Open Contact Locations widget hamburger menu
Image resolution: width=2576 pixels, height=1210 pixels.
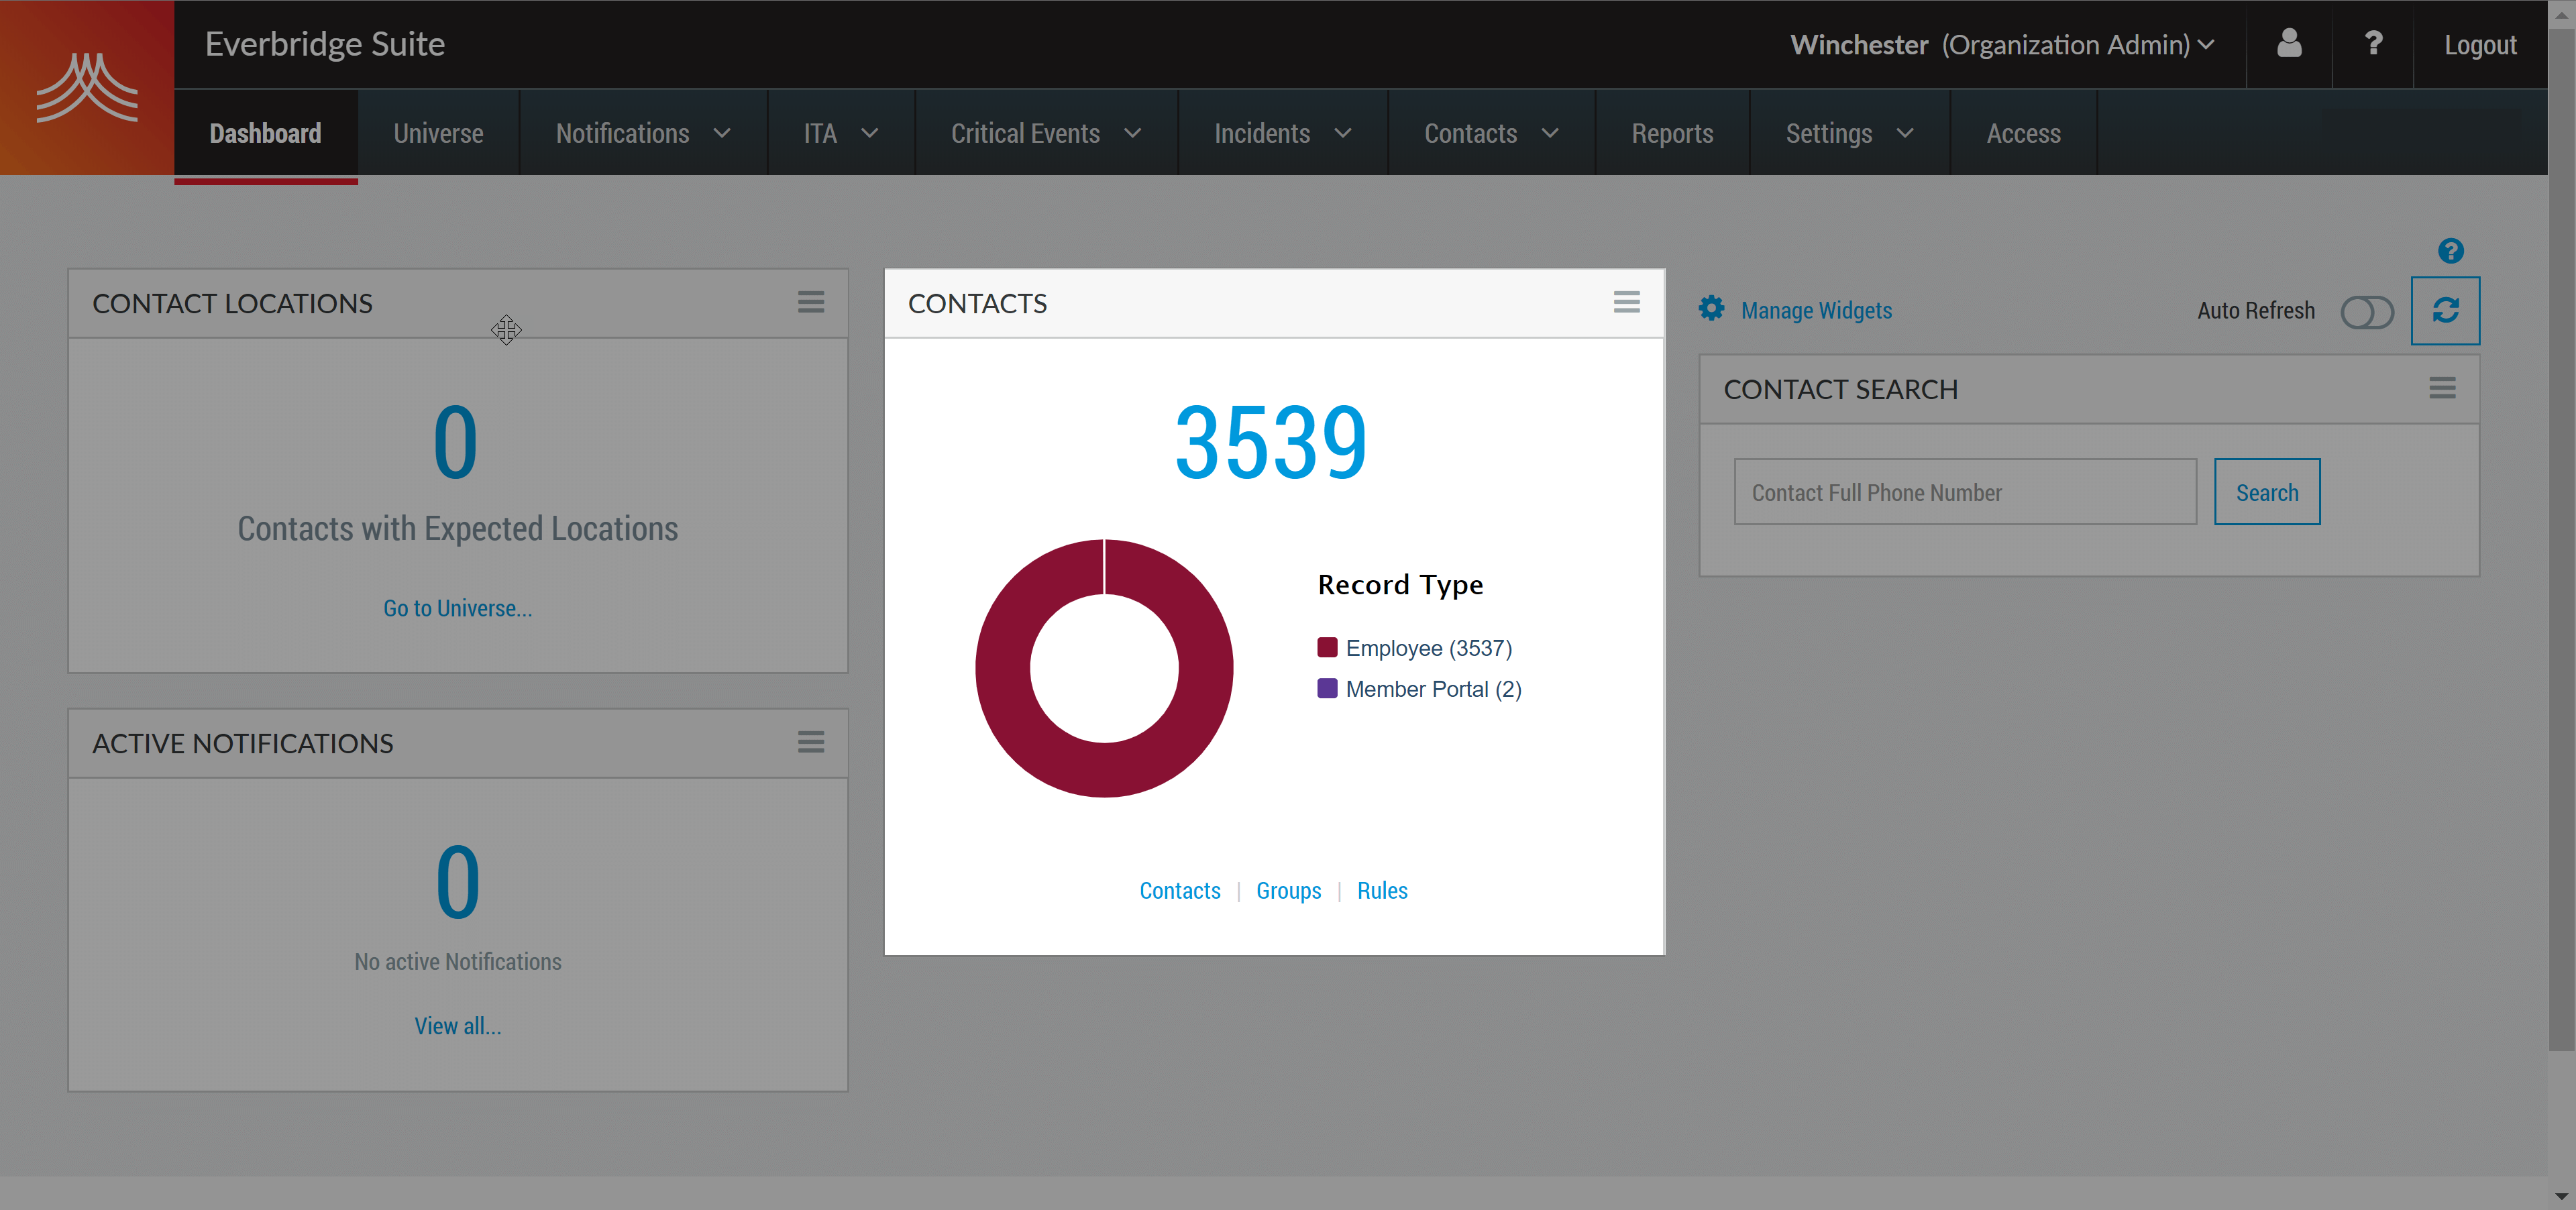pos(811,302)
